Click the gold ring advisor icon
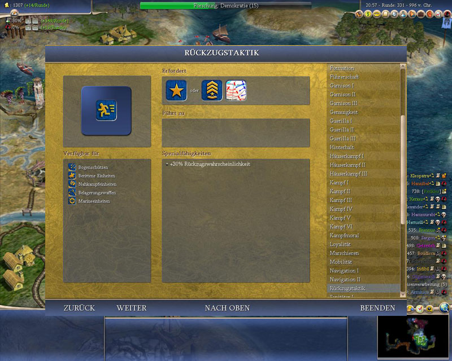This screenshot has height=361, width=452. coord(377,14)
